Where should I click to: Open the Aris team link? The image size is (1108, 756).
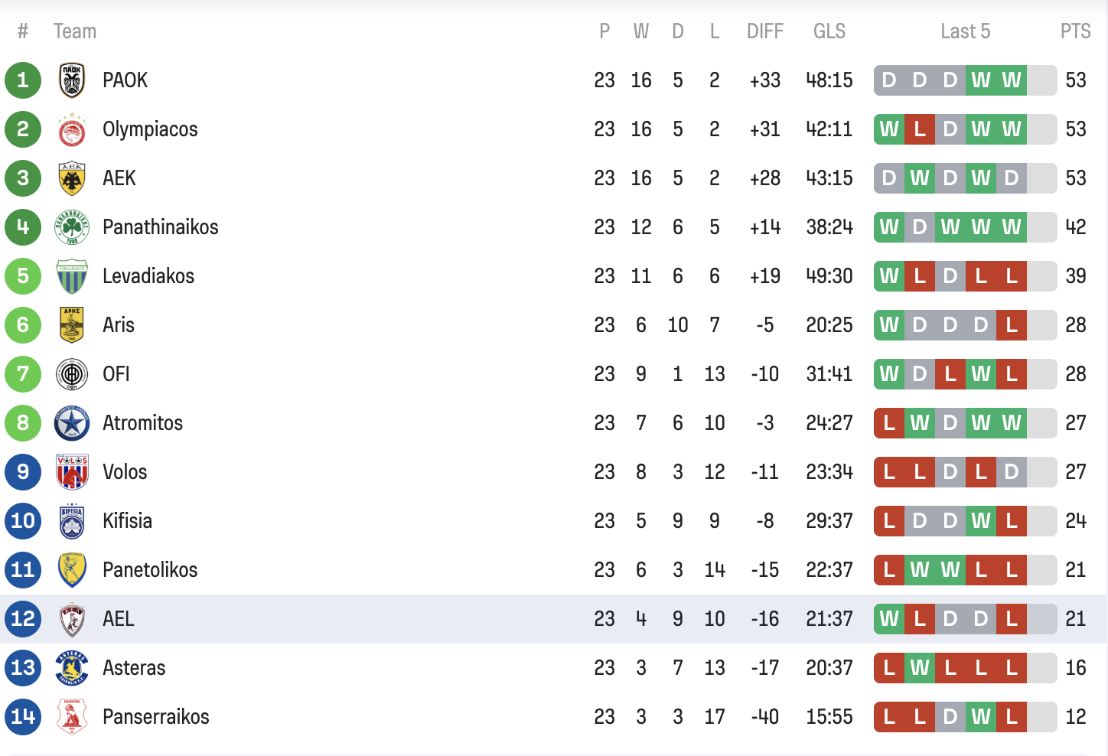[x=119, y=325]
